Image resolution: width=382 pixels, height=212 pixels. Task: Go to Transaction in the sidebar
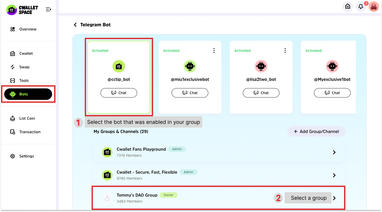(x=30, y=132)
